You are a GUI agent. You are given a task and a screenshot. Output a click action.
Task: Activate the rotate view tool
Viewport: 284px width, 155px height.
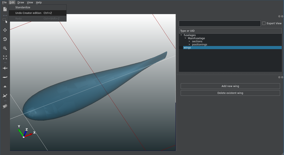click(x=5, y=39)
